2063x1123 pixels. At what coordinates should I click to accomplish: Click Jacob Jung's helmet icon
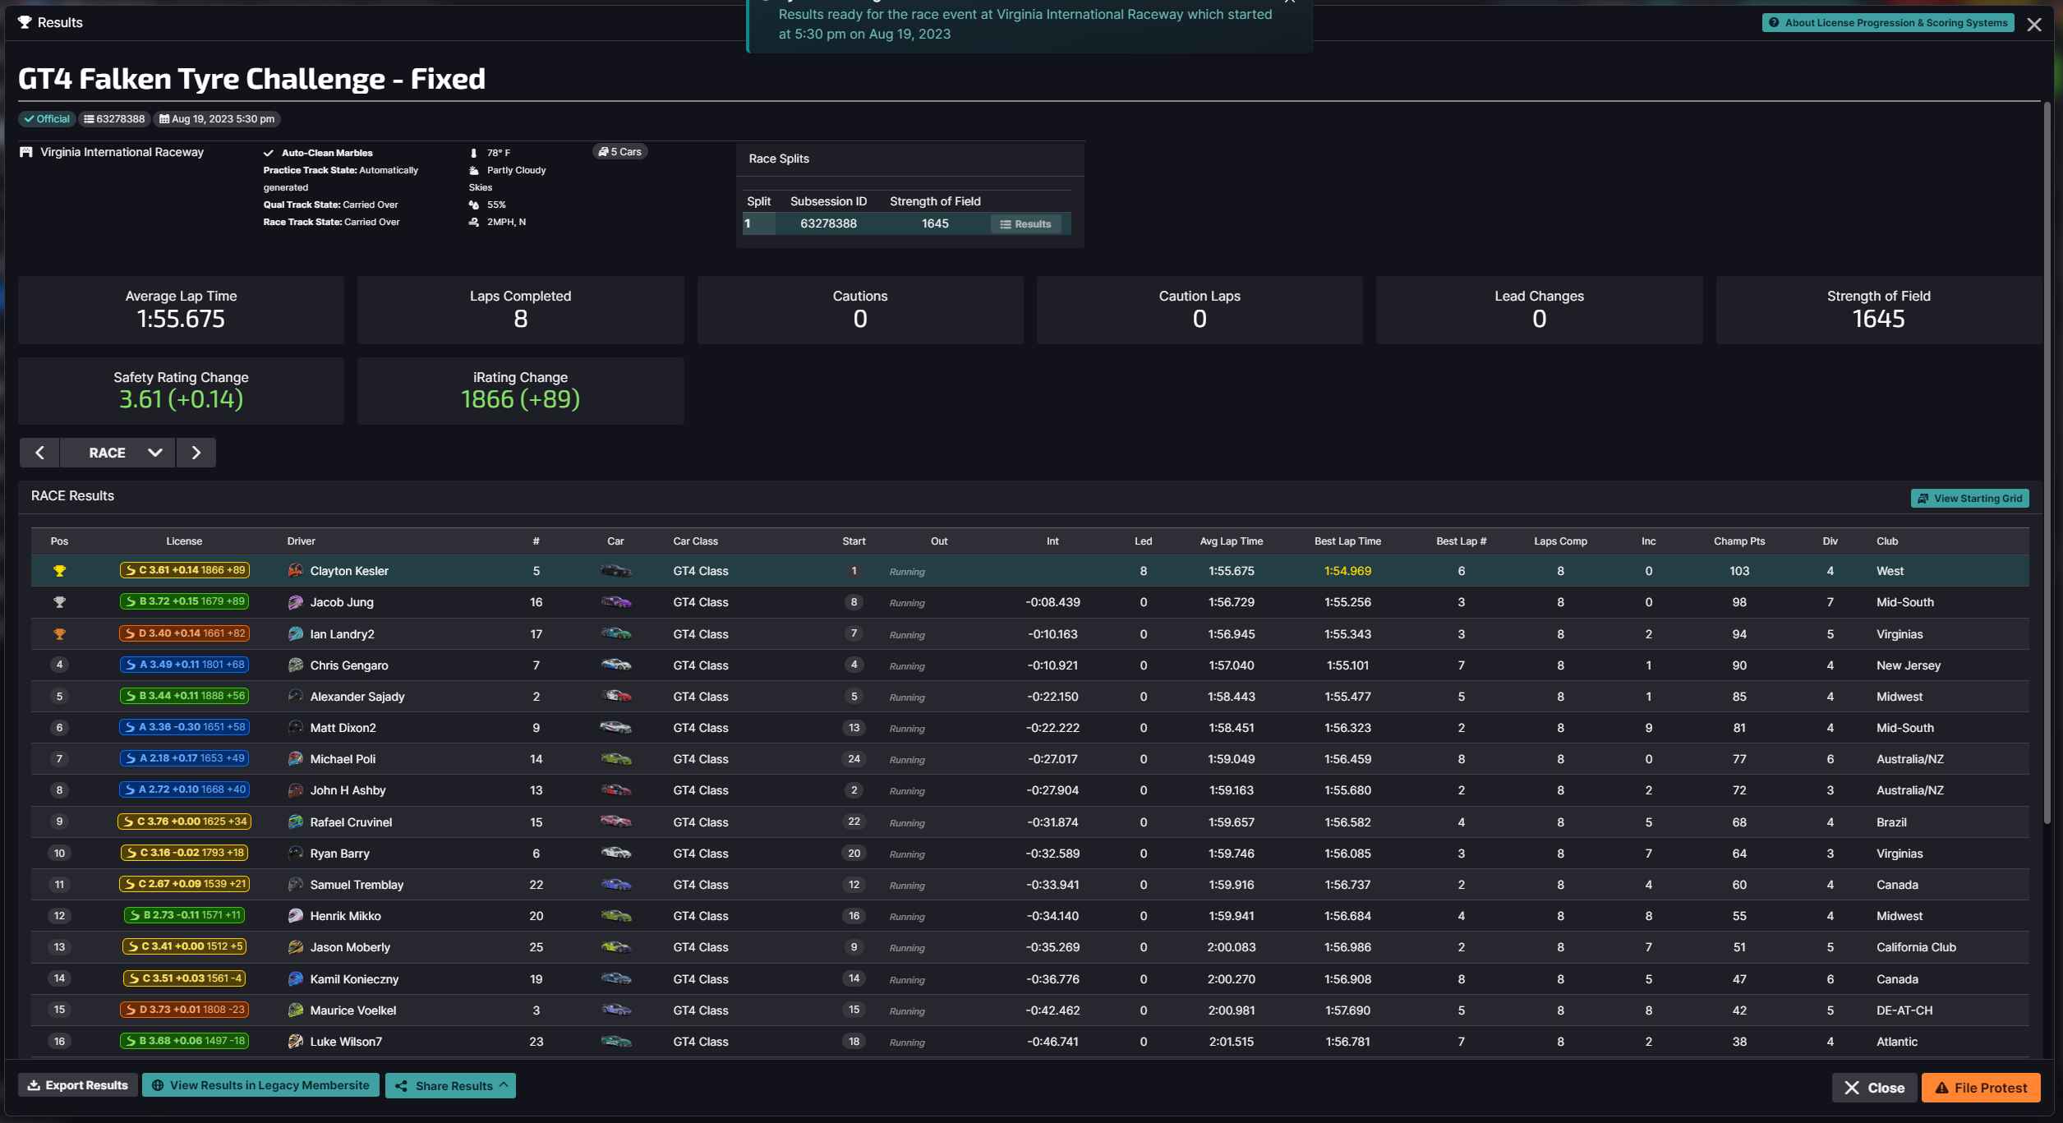click(296, 602)
